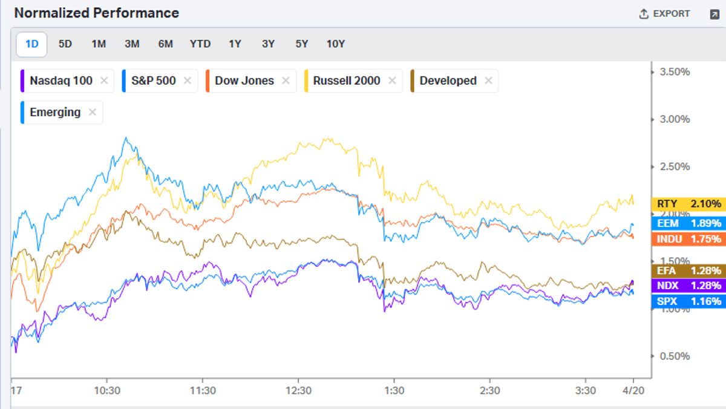
Task: Switch to the 1Y range
Action: [235, 44]
